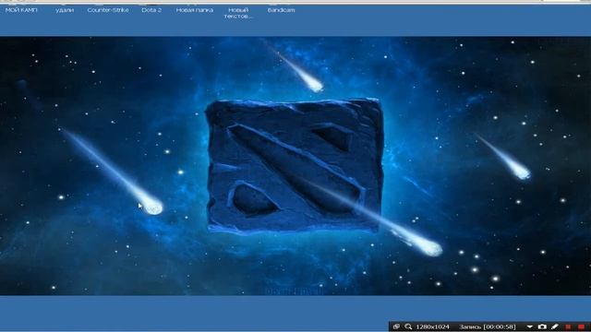Open the Новая папка folder
The image size is (591, 332).
point(195,10)
